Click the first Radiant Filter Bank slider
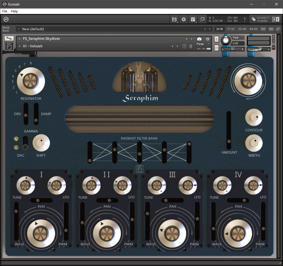Image resolution: width=283 pixels, height=266 pixels. 90,152
